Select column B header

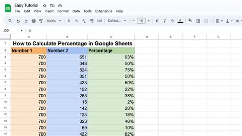pyautogui.click(x=67, y=37)
